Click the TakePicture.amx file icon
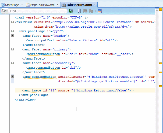 pos(64,5)
